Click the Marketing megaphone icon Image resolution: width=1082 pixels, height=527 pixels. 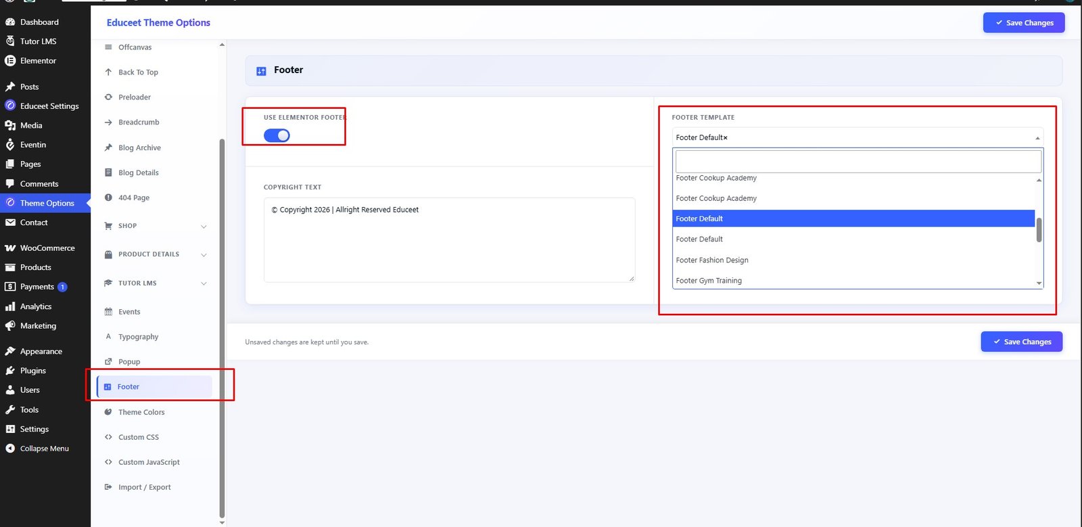click(10, 326)
